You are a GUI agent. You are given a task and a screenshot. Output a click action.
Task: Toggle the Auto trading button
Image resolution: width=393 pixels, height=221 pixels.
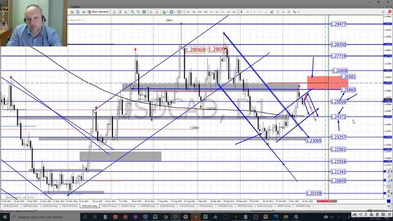click(x=98, y=12)
